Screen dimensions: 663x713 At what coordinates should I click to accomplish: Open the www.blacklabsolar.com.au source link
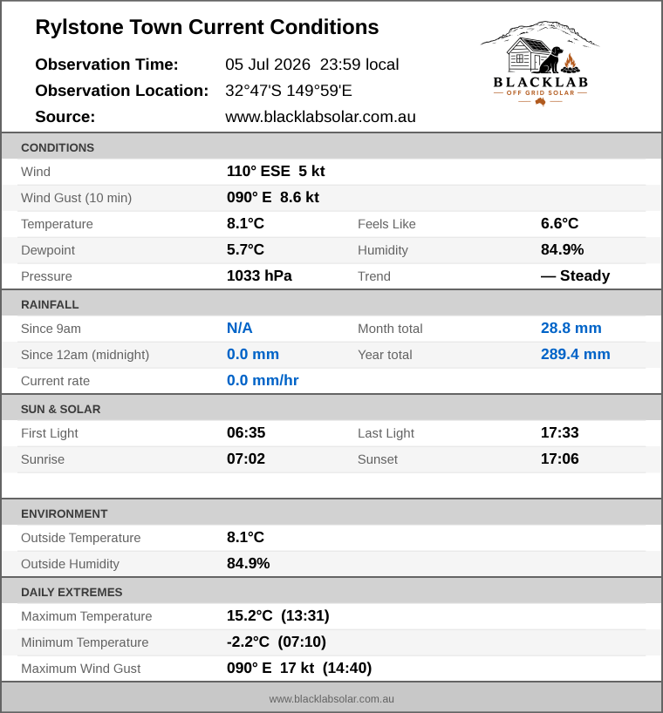point(320,117)
